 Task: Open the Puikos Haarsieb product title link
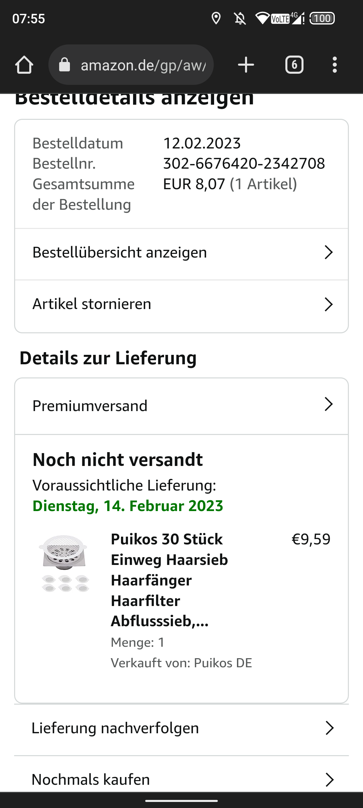pos(169,580)
